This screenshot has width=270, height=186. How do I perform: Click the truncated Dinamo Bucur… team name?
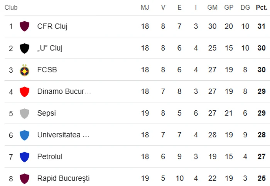pos(64,91)
